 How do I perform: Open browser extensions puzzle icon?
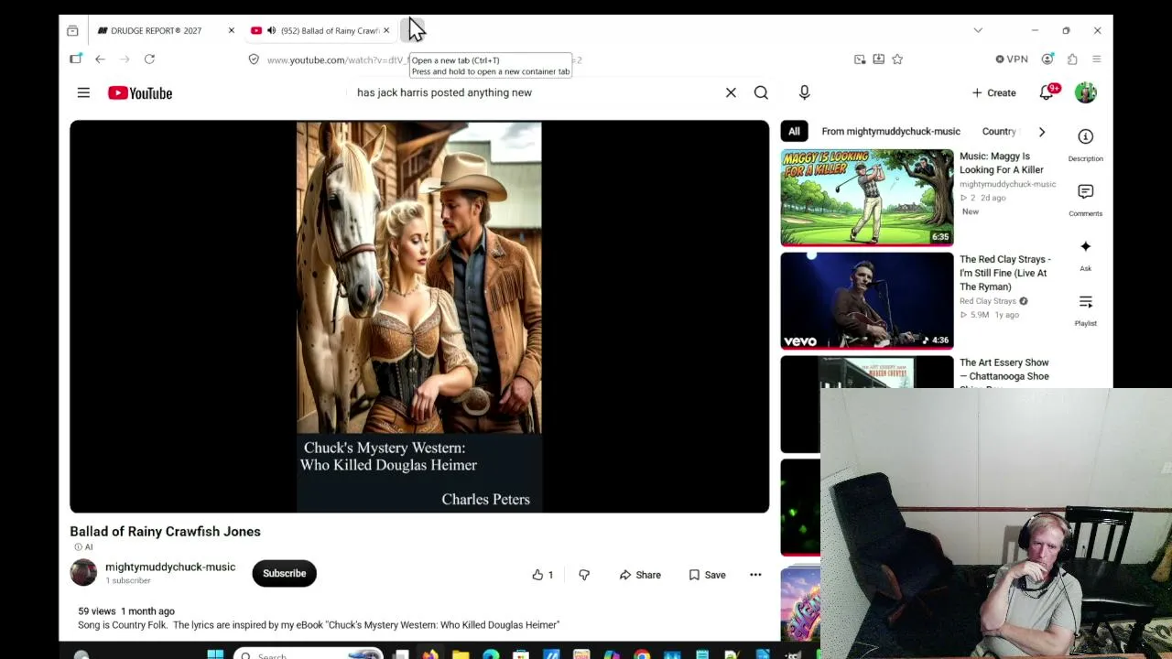tap(1072, 59)
